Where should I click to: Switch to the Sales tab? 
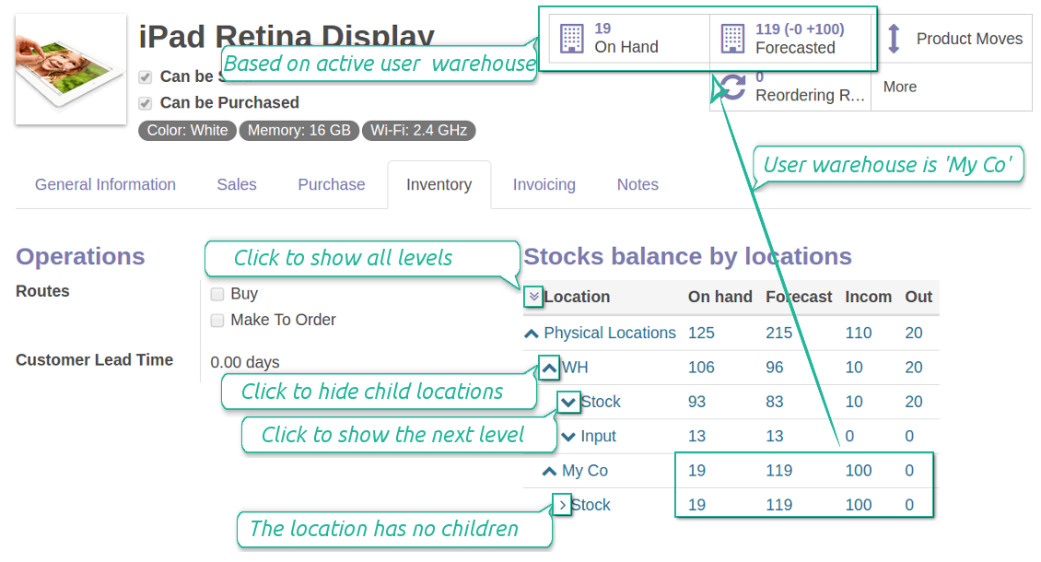coord(237,184)
